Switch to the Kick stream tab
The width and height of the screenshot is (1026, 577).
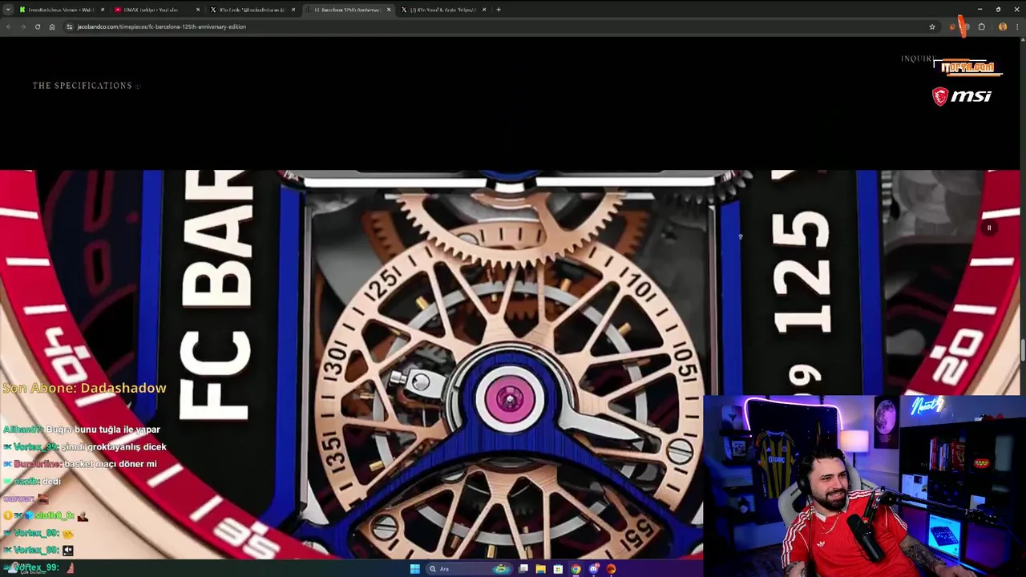click(x=62, y=10)
